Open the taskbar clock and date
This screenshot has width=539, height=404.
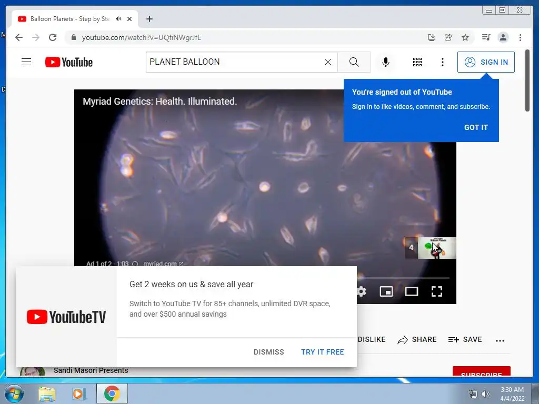(512, 394)
